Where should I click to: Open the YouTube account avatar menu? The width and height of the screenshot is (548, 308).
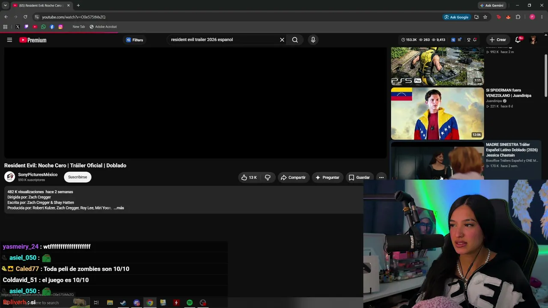click(x=533, y=40)
